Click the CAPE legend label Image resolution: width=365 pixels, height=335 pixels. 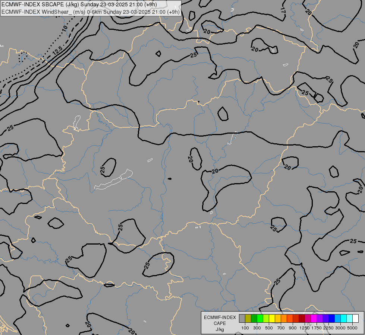[x=220, y=323]
